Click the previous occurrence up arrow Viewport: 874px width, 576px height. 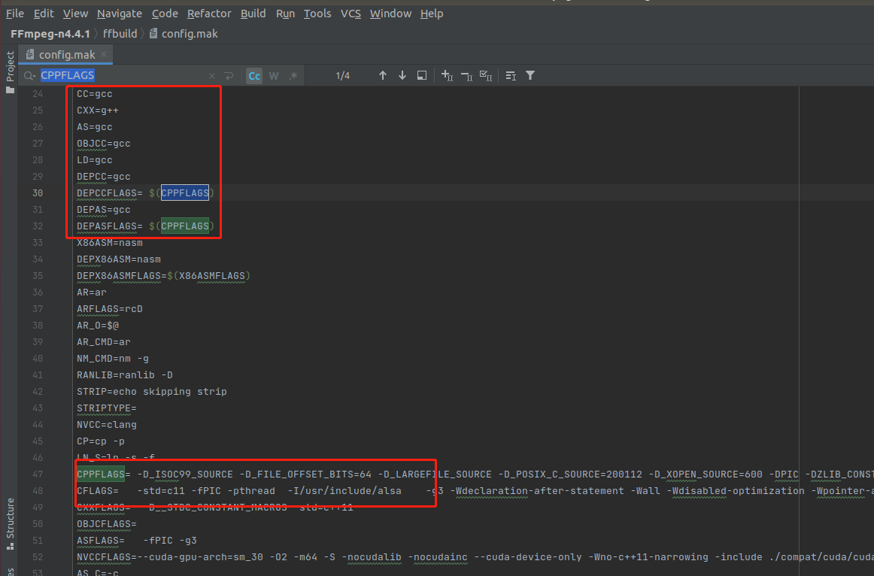pos(383,75)
